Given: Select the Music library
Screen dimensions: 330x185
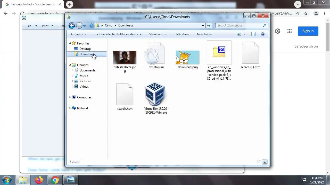Looking at the screenshot, I should pyautogui.click(x=84, y=76).
